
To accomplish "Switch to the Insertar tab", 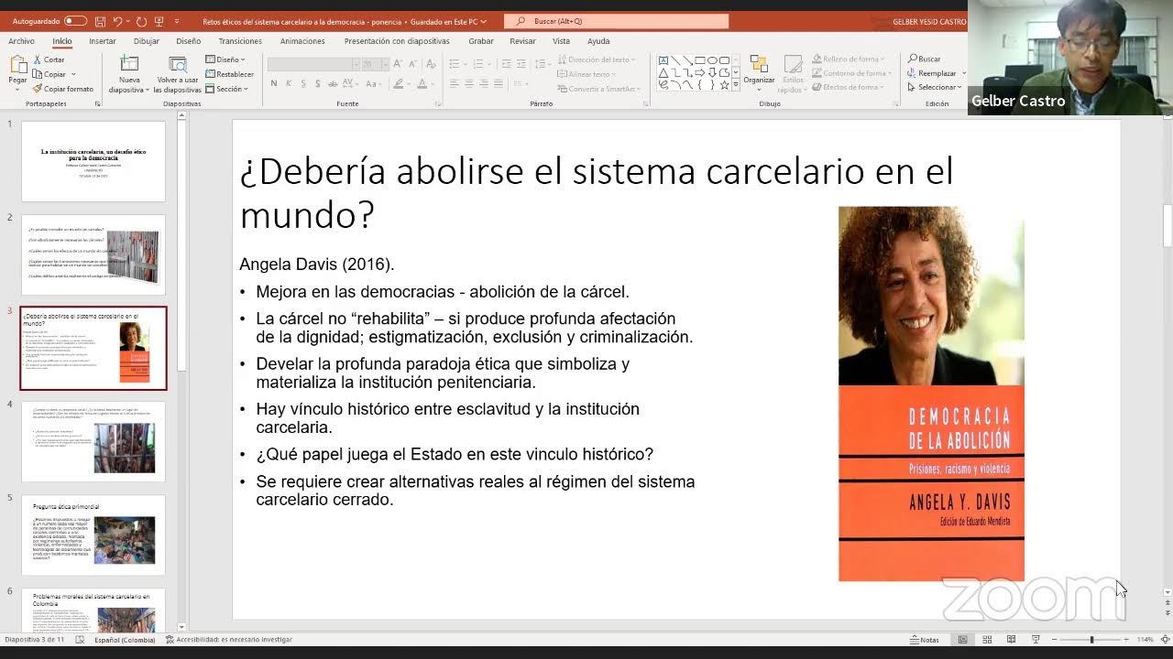I will [103, 41].
